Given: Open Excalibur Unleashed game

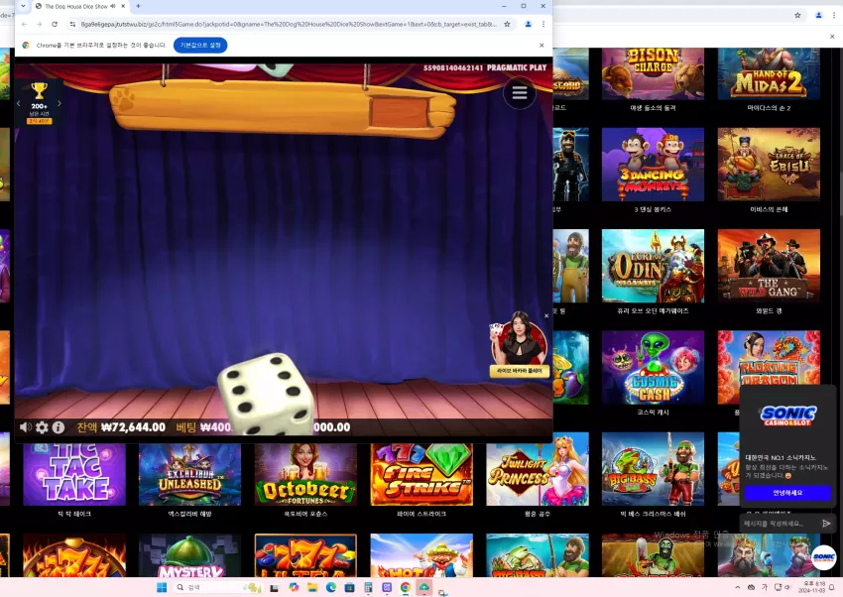Looking at the screenshot, I should [189, 474].
